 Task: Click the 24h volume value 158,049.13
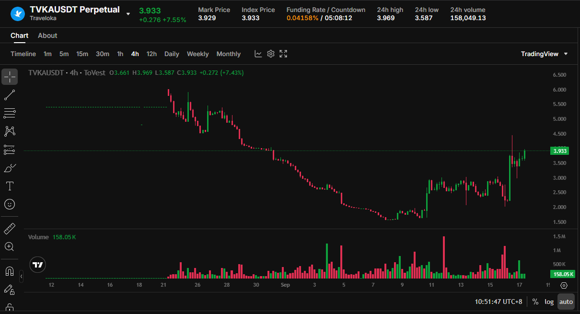(x=468, y=18)
